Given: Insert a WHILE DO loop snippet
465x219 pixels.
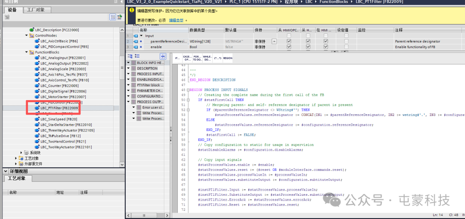Looking at the screenshot, I should 207,58.
